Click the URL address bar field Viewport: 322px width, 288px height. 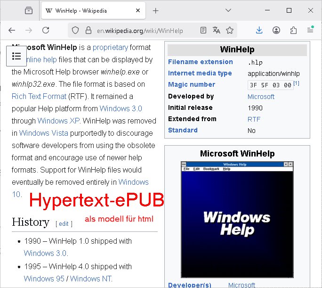141,31
